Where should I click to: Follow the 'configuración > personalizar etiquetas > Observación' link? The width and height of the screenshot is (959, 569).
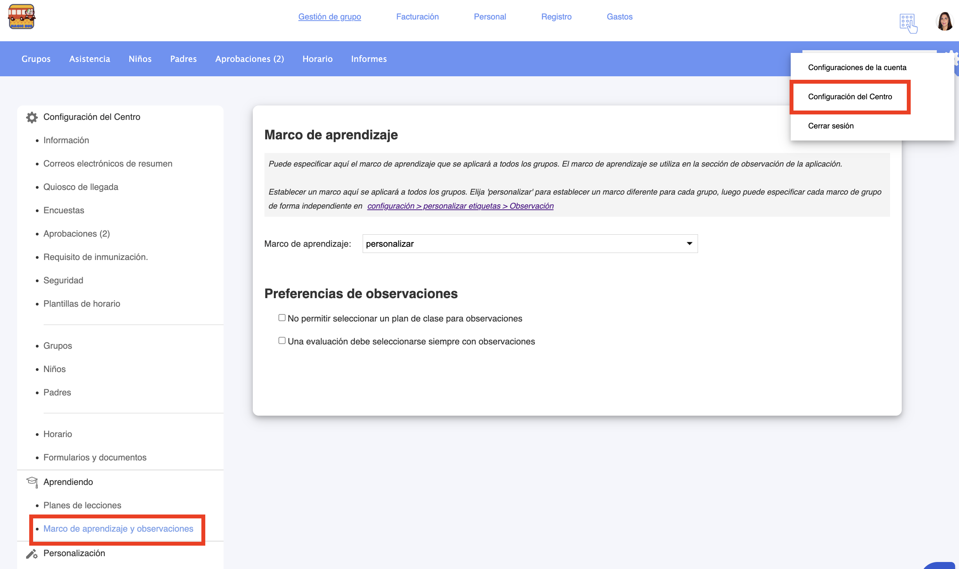click(460, 206)
